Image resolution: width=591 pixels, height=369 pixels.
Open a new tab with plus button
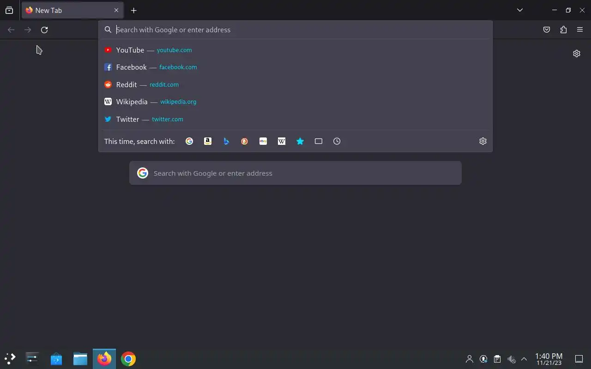pyautogui.click(x=133, y=10)
